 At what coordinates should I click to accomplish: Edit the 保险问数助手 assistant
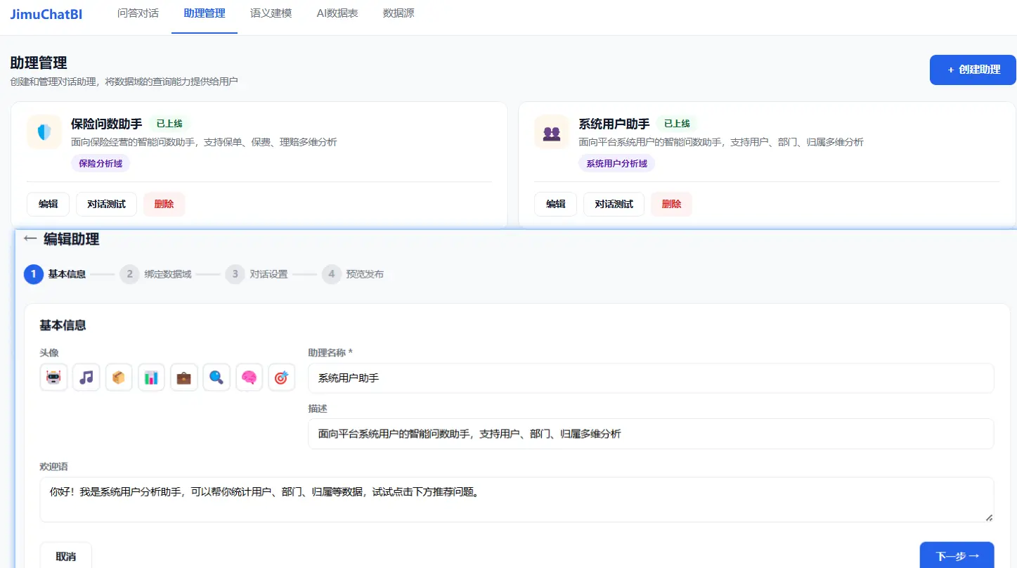coord(48,204)
